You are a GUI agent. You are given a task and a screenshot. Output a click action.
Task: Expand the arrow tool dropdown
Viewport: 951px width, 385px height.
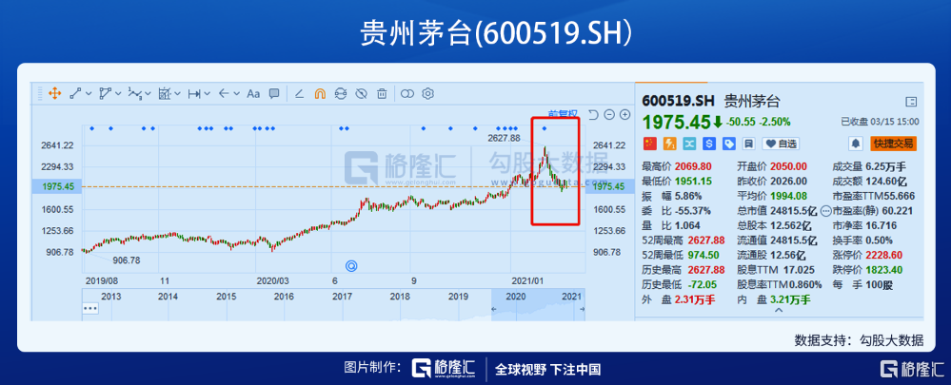pyautogui.click(x=236, y=94)
